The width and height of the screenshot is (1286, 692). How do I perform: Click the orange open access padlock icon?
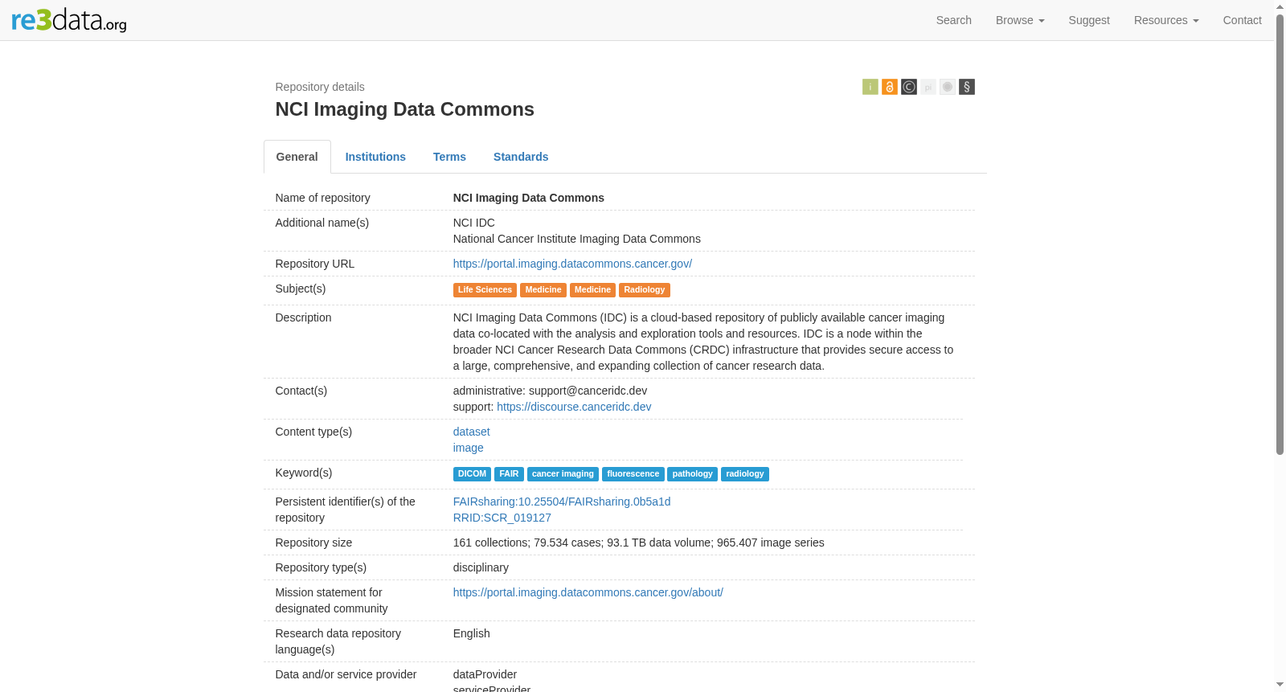tap(889, 87)
